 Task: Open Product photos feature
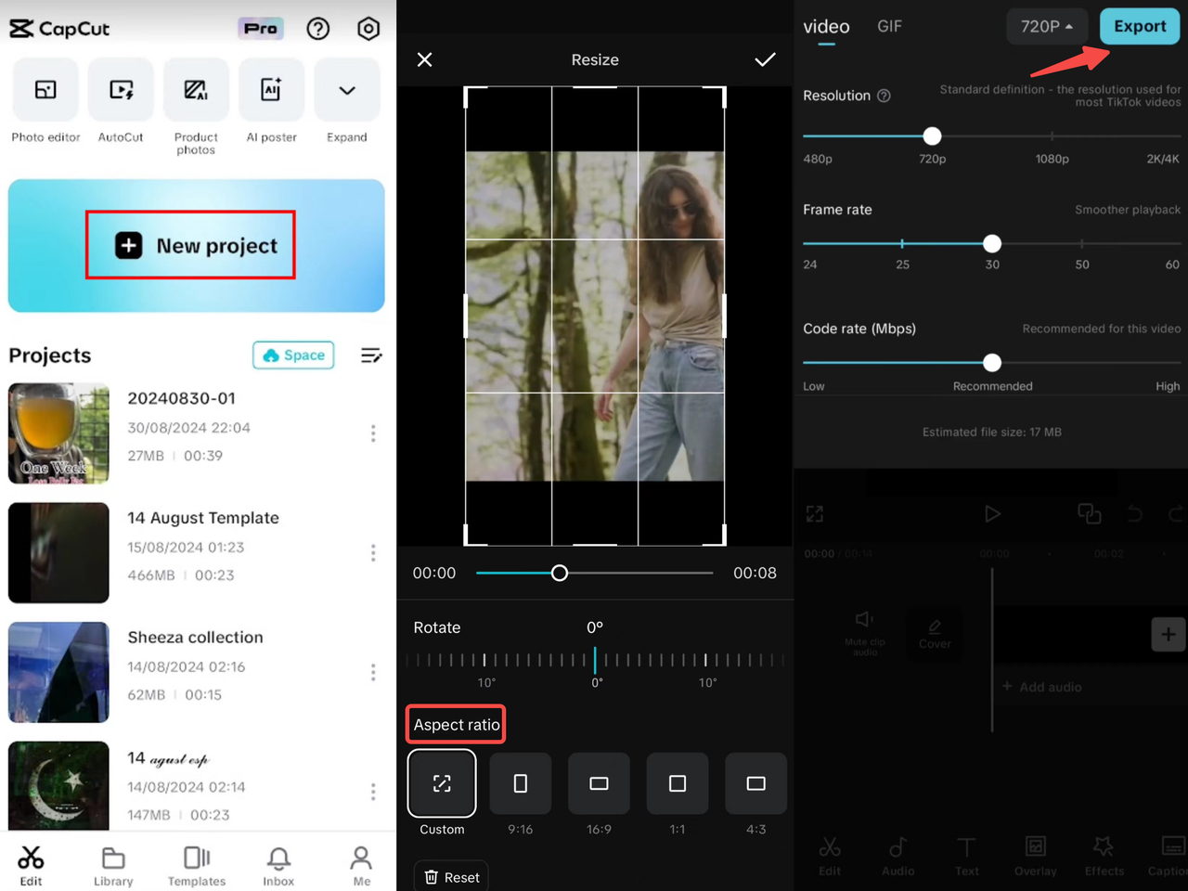pyautogui.click(x=196, y=90)
